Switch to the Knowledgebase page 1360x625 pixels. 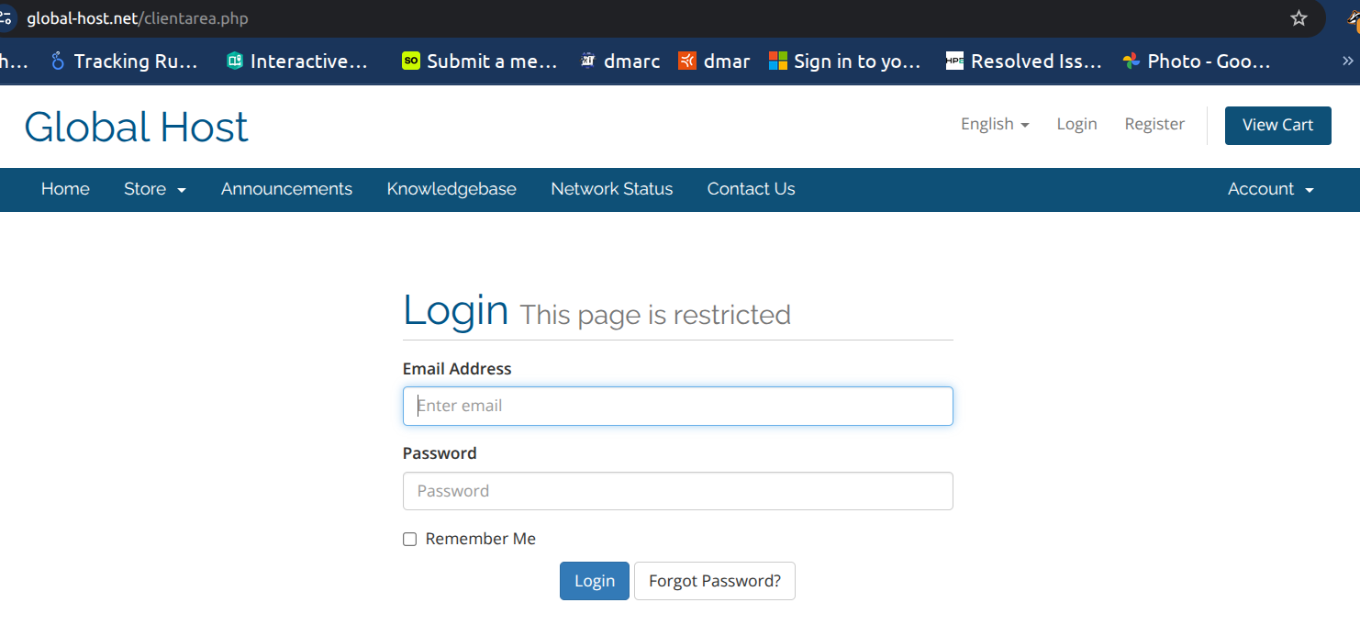pos(451,189)
